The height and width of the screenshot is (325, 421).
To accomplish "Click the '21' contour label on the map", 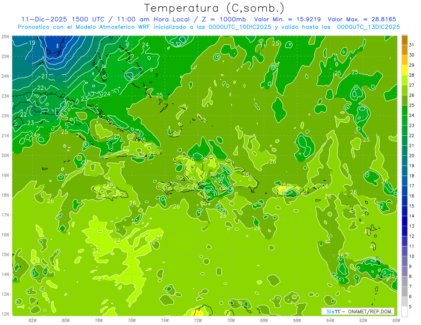I will pyautogui.click(x=45, y=76).
